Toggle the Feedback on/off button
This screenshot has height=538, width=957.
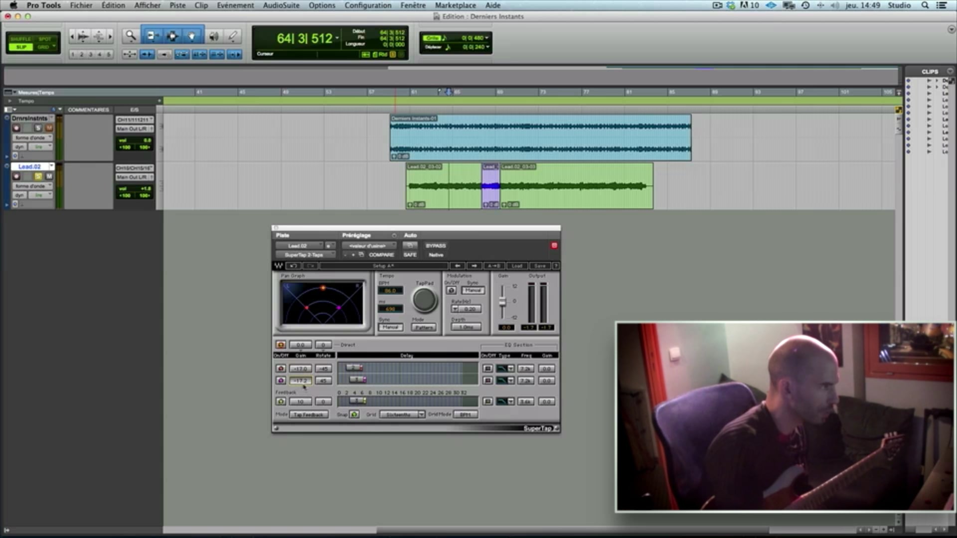point(281,402)
